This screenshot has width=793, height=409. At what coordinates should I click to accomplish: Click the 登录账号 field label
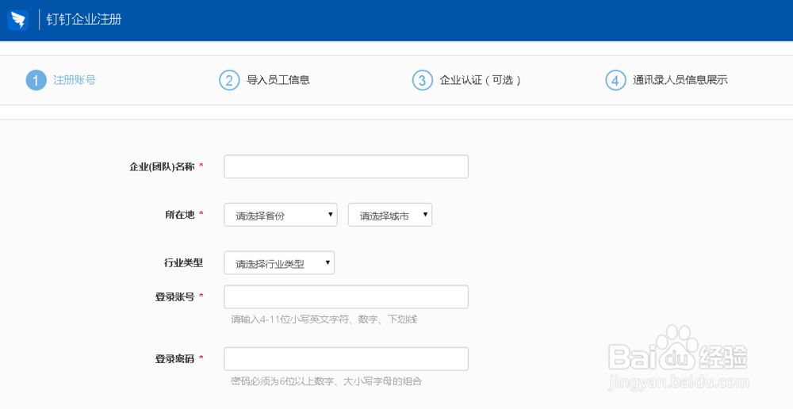[174, 296]
